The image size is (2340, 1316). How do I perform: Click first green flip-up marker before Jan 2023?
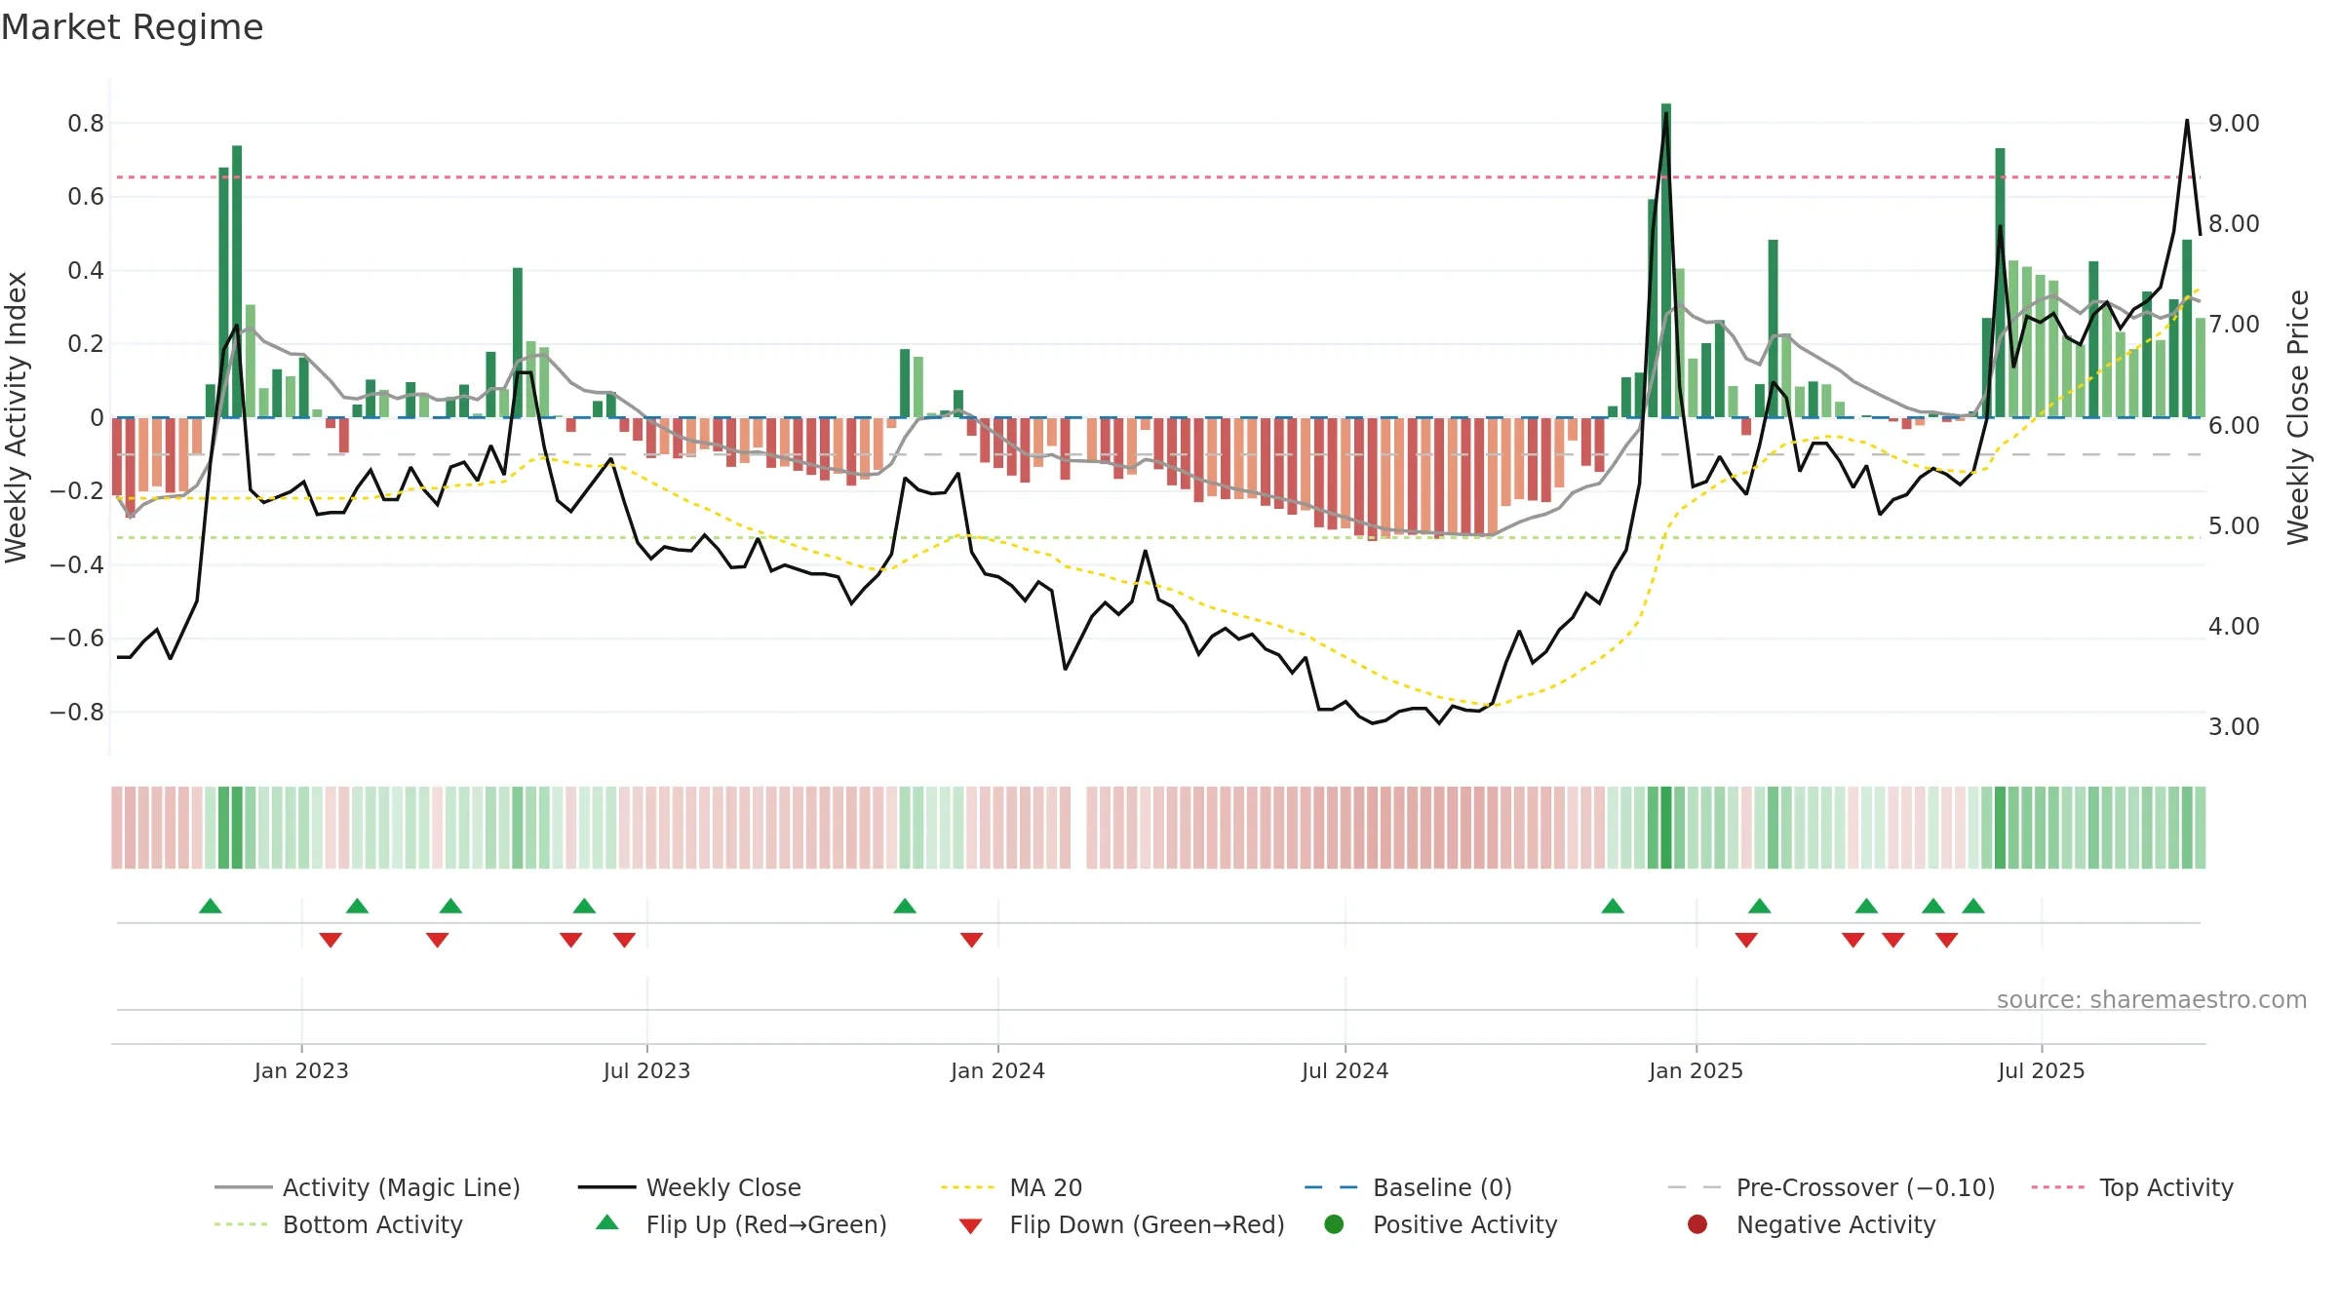[211, 907]
